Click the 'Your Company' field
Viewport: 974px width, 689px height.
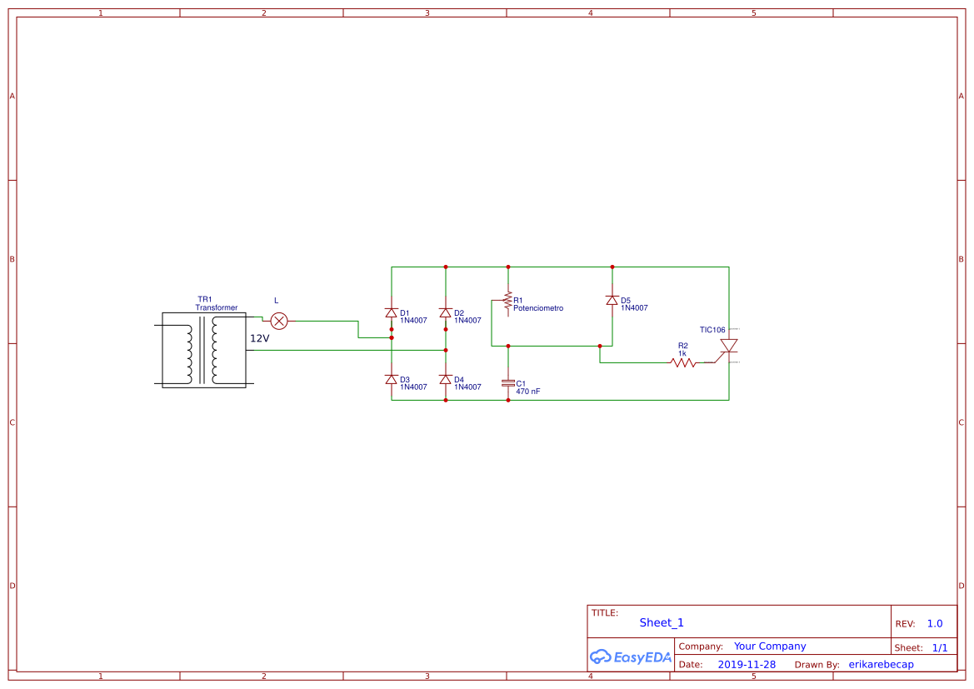pos(770,647)
